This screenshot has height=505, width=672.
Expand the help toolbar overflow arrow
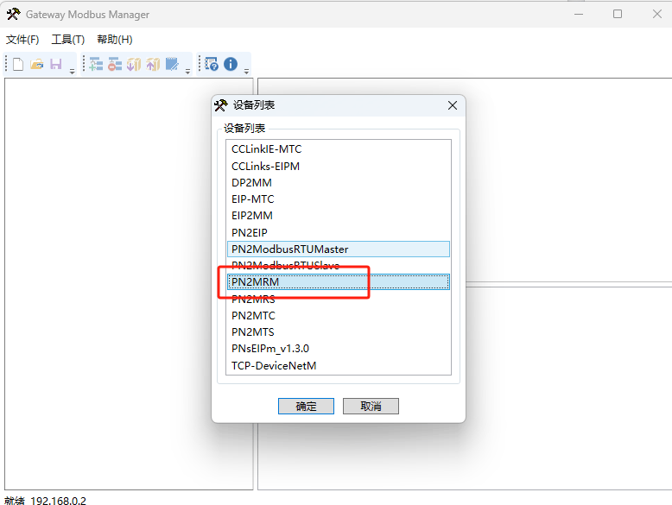(x=246, y=72)
